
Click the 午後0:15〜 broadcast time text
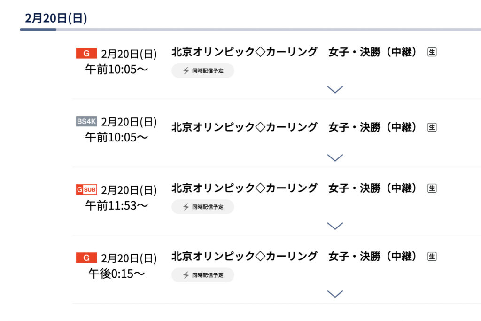pyautogui.click(x=116, y=274)
